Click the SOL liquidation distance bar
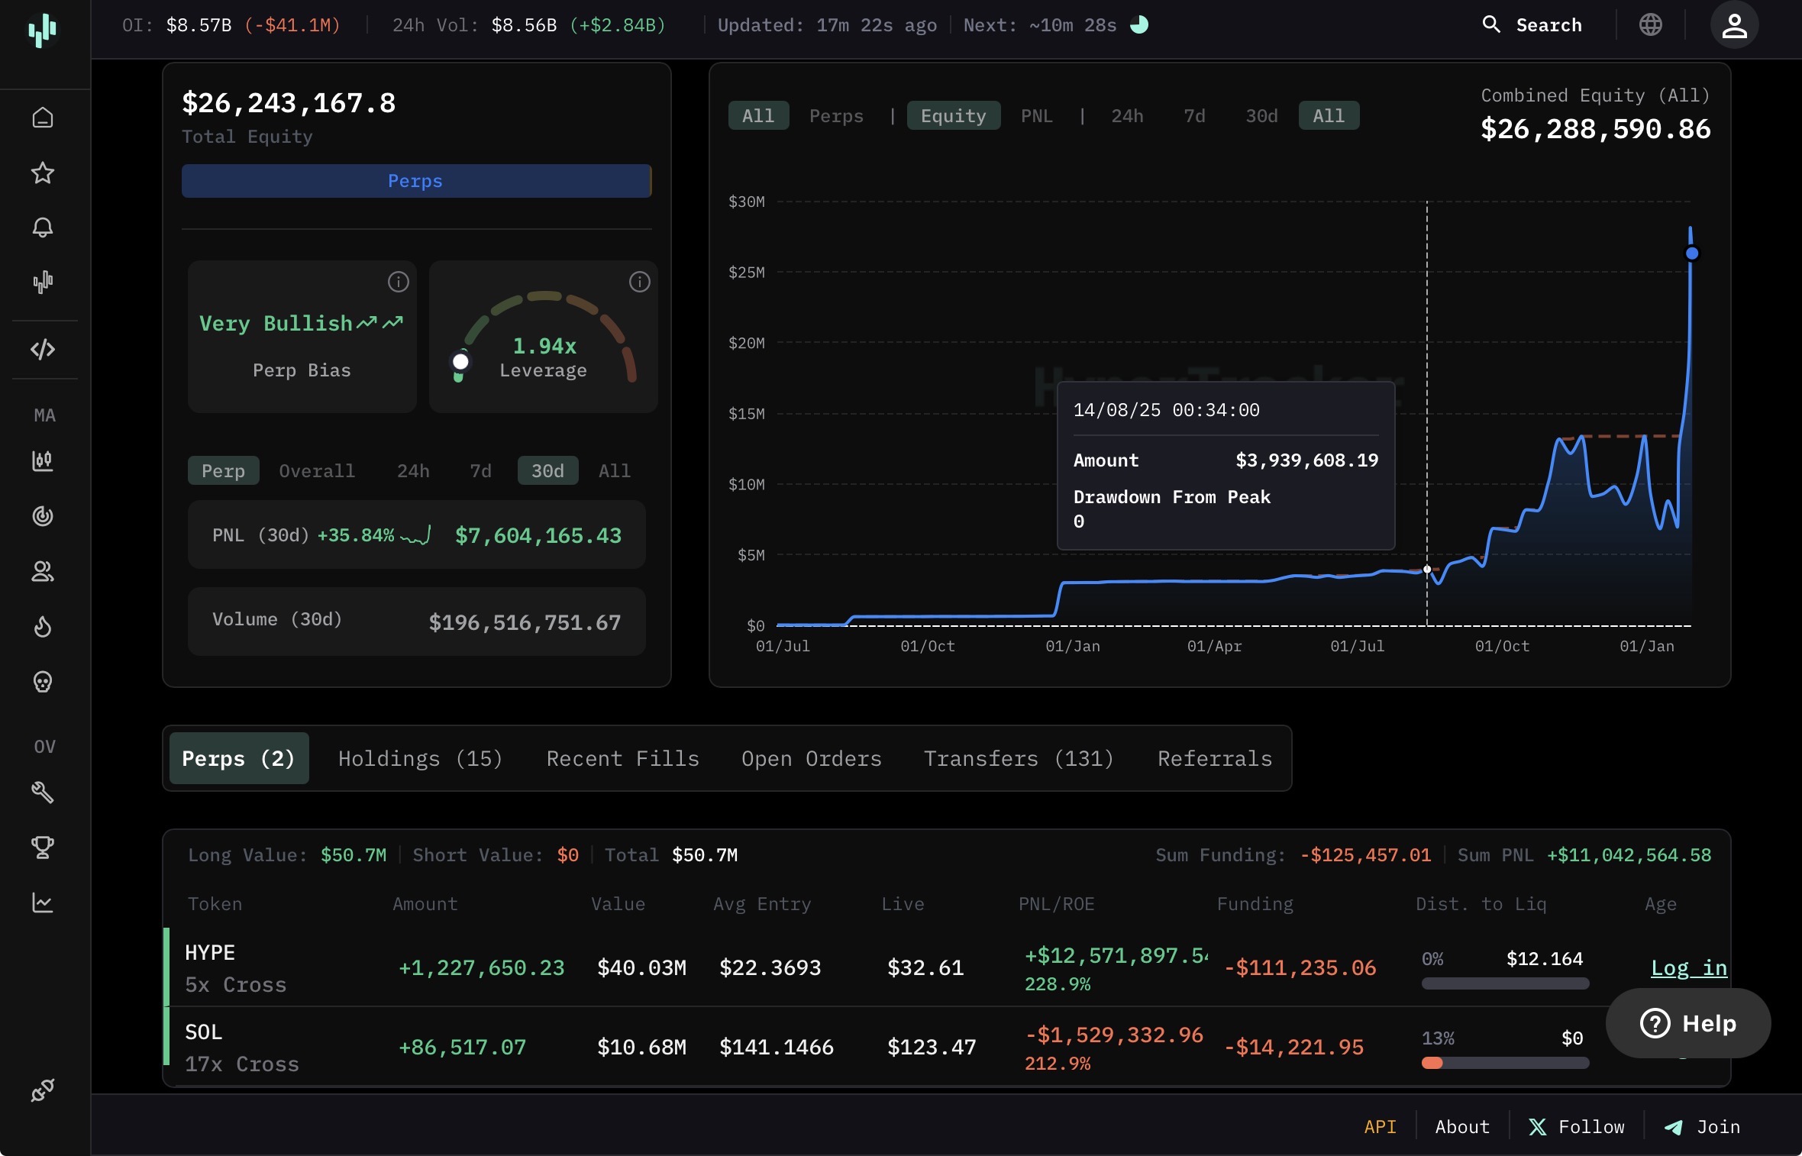The height and width of the screenshot is (1156, 1802). click(1504, 1063)
